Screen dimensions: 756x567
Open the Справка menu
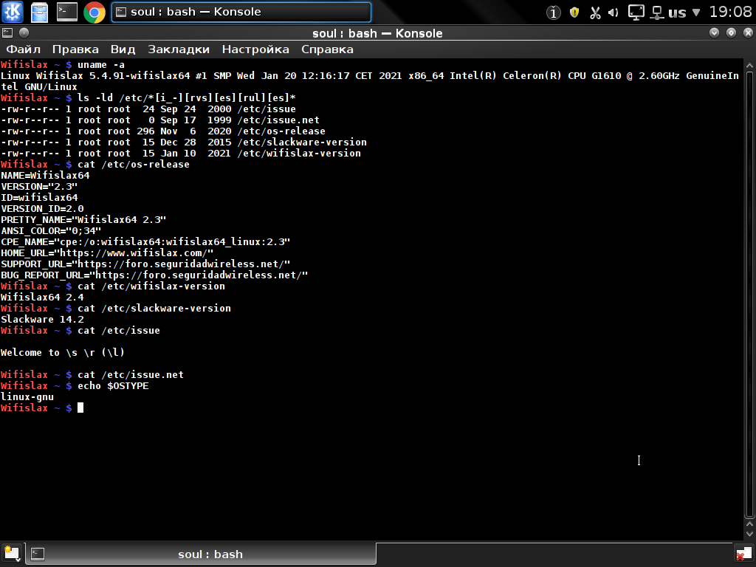point(327,49)
